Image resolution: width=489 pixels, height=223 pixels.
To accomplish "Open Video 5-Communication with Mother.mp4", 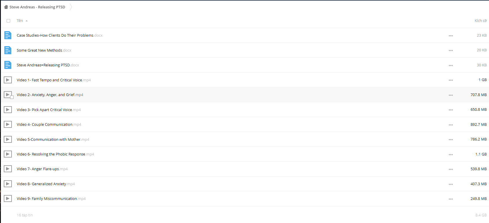I will (53, 139).
